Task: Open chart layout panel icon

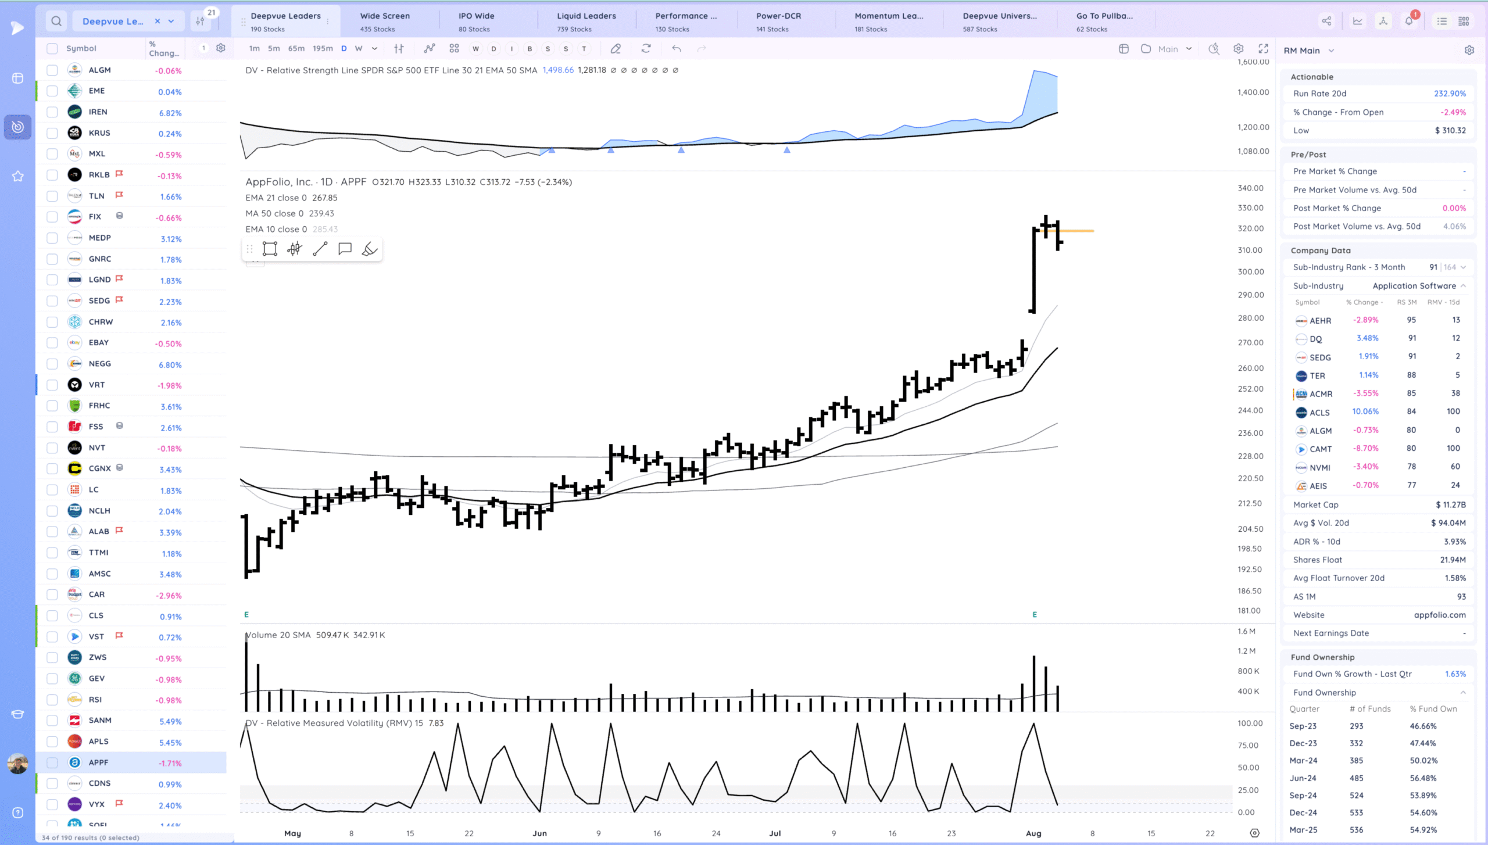Action: tap(1124, 49)
